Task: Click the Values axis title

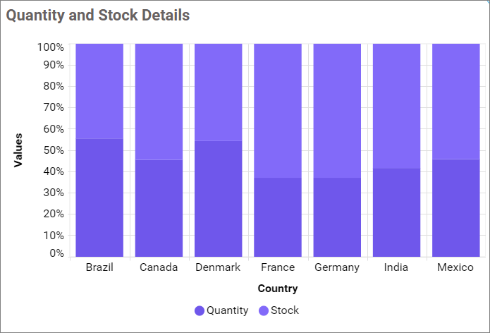Action: [x=18, y=150]
